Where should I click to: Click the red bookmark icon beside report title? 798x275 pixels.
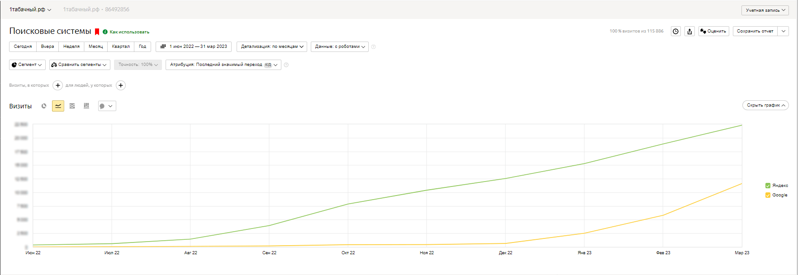coord(97,32)
